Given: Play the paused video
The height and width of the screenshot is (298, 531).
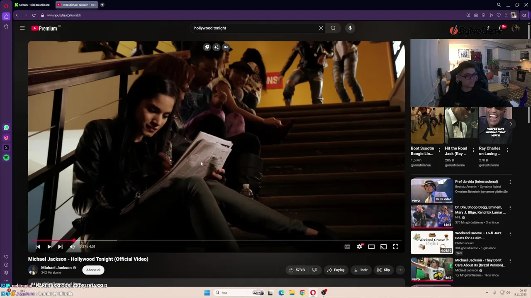Looking at the screenshot, I should 49,247.
